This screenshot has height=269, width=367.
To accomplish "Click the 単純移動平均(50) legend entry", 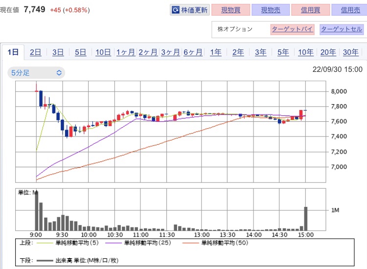I will pos(215,243).
